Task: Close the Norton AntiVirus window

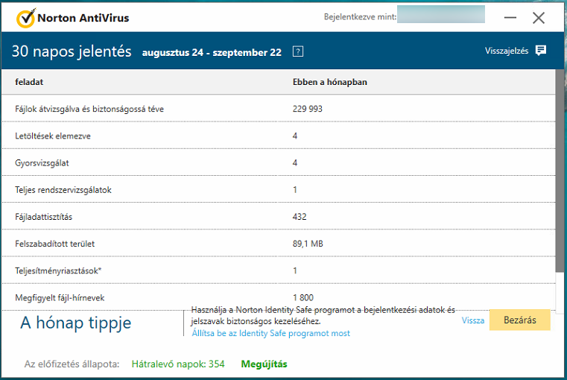Action: (x=539, y=17)
